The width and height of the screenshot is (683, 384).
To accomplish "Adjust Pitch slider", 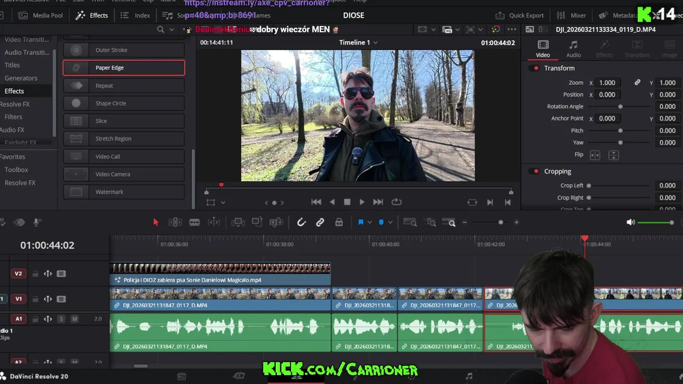I will (620, 131).
